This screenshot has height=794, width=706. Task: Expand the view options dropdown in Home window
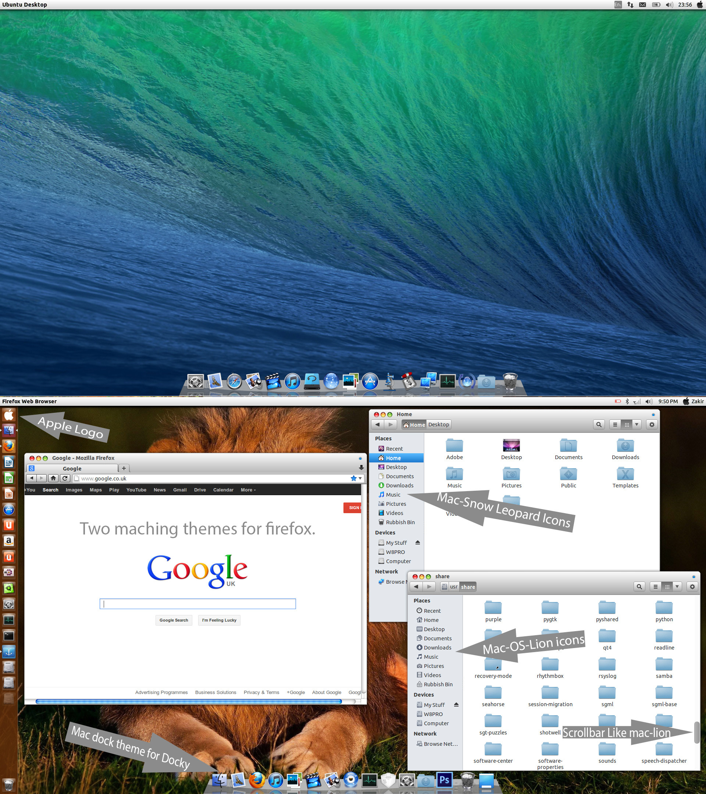(637, 425)
